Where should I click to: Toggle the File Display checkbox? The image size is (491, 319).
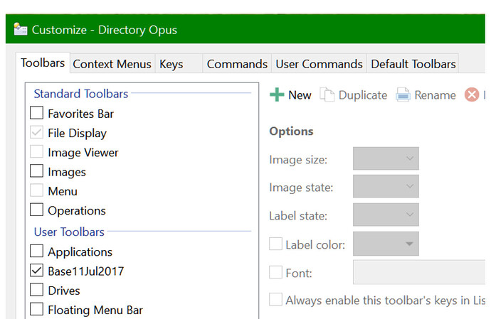point(36,132)
